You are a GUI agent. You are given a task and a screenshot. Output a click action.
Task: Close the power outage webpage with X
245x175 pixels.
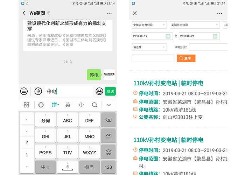click(x=135, y=13)
